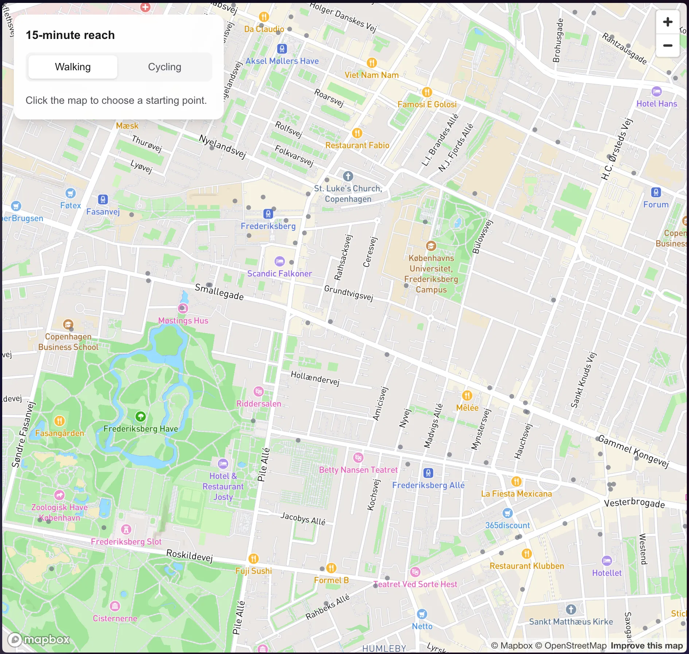Screen dimensions: 689x654
Task: Click the Fuji Sushi restaurant icon
Action: (x=253, y=559)
